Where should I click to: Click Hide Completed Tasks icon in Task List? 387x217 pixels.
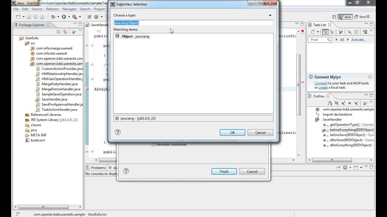click(x=350, y=32)
